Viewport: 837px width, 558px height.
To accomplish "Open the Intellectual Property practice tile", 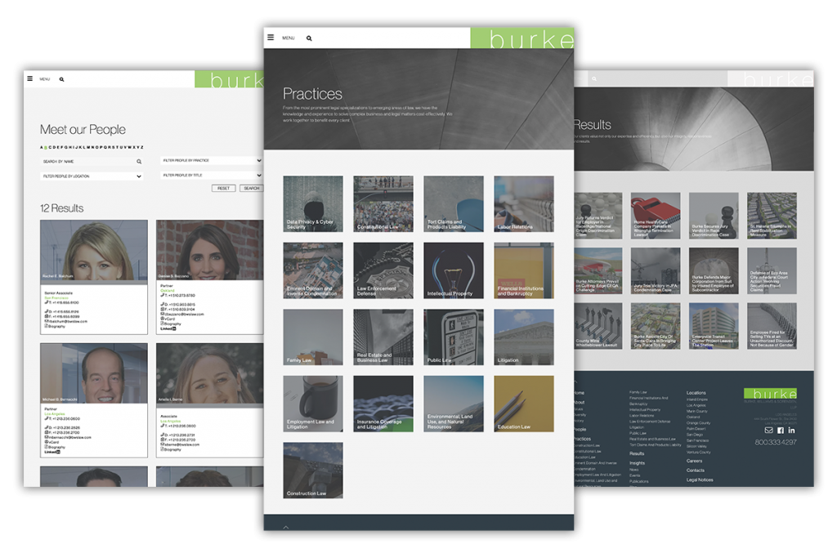I will pos(453,270).
